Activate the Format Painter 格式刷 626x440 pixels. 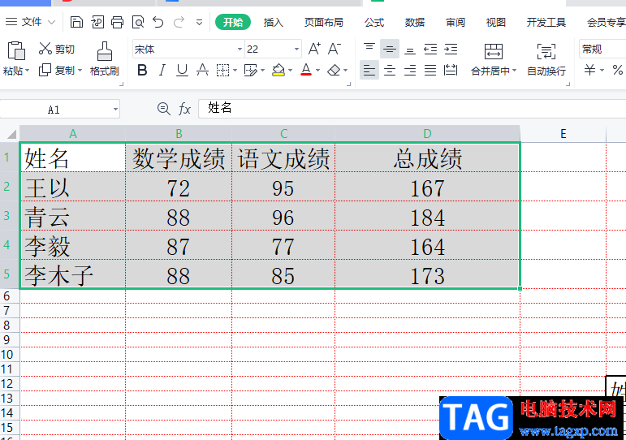105,58
